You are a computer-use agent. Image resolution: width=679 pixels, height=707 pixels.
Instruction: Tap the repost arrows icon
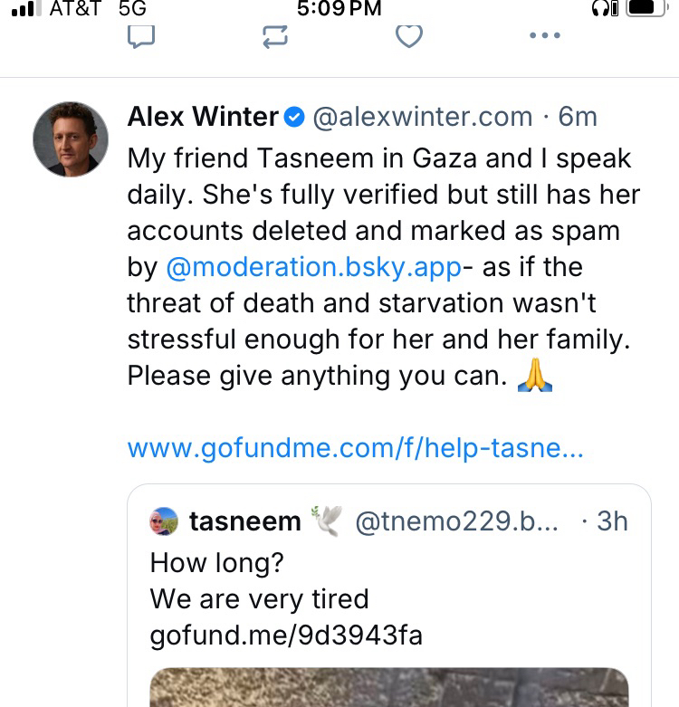coord(274,35)
